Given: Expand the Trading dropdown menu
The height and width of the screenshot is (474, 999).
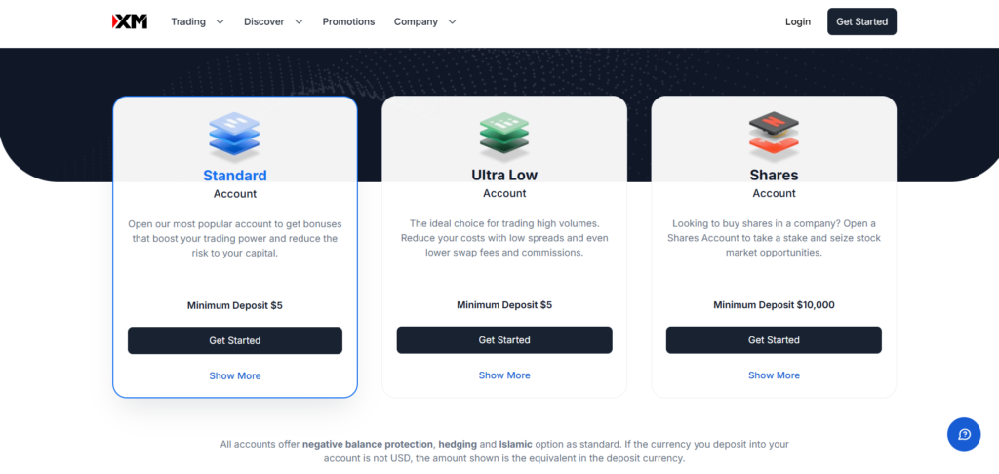Looking at the screenshot, I should pos(197,21).
